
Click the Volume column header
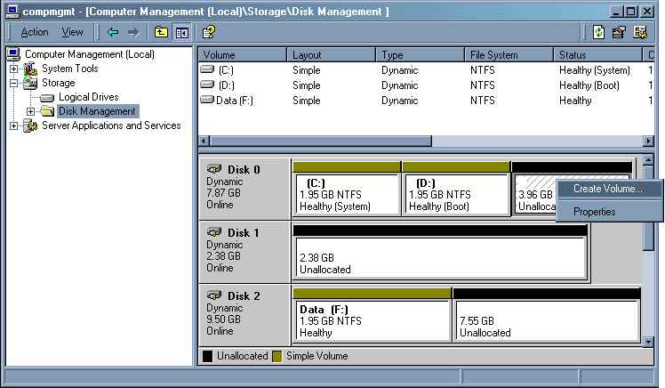tap(243, 55)
